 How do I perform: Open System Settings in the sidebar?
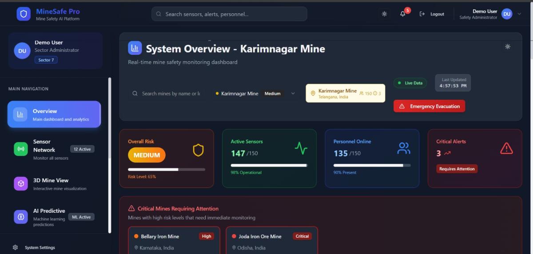coord(40,247)
